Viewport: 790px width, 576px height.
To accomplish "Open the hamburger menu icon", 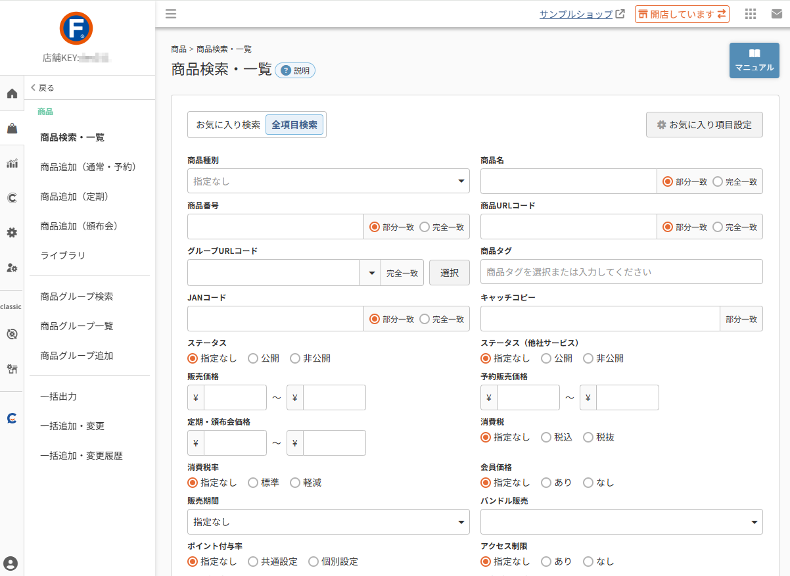I will (171, 14).
